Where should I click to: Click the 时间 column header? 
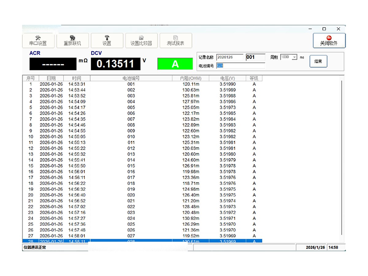coord(77,78)
